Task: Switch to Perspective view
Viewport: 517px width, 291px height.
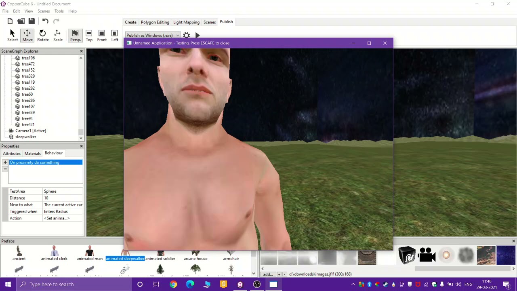Action: [x=75, y=36]
